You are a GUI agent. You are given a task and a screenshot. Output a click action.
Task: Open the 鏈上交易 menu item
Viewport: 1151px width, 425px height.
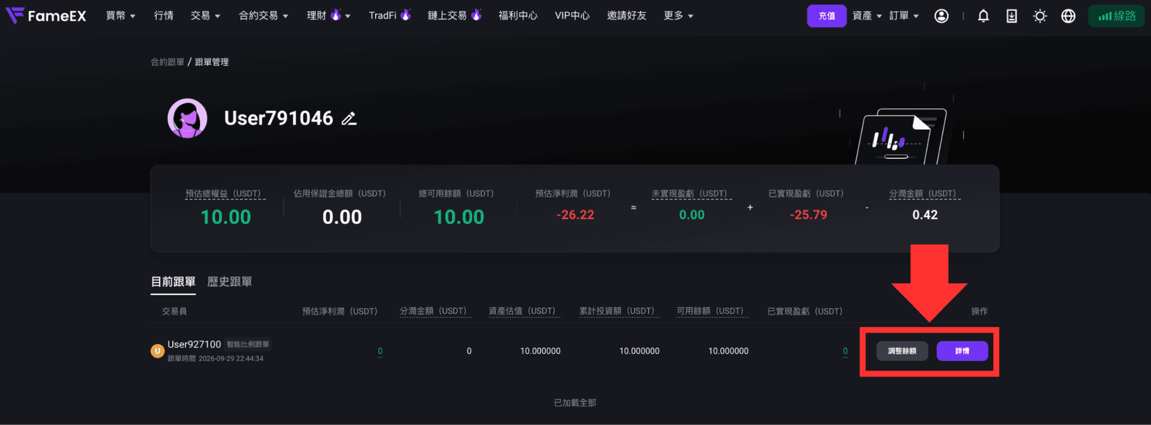coord(454,16)
